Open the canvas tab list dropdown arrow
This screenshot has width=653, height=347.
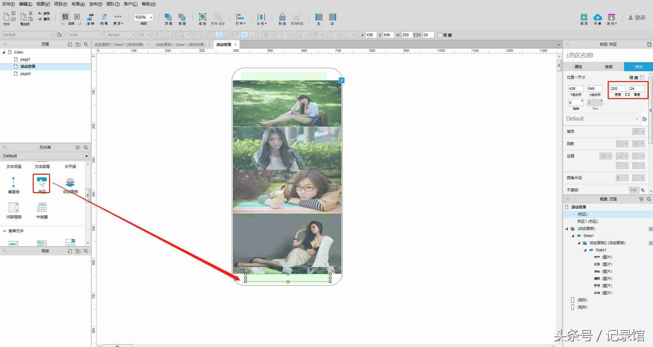559,45
